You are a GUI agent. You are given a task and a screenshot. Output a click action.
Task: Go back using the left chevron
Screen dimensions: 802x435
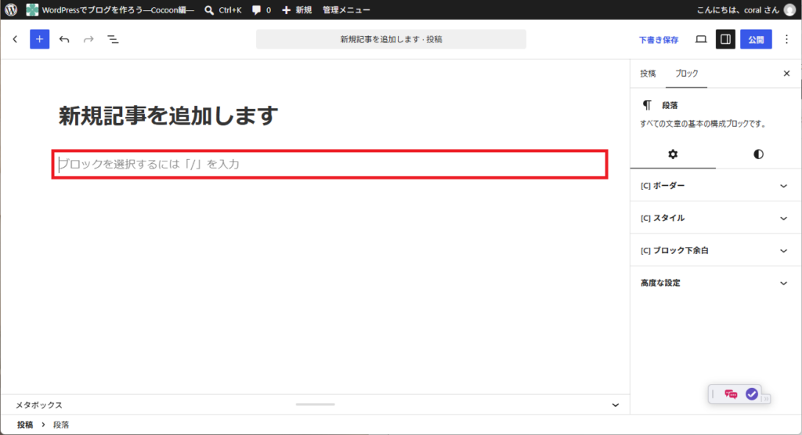pos(16,39)
